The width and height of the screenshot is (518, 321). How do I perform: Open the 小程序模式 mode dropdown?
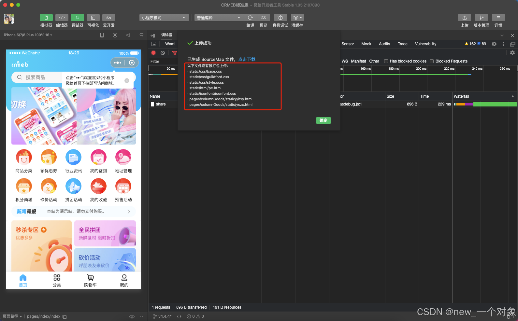(164, 18)
